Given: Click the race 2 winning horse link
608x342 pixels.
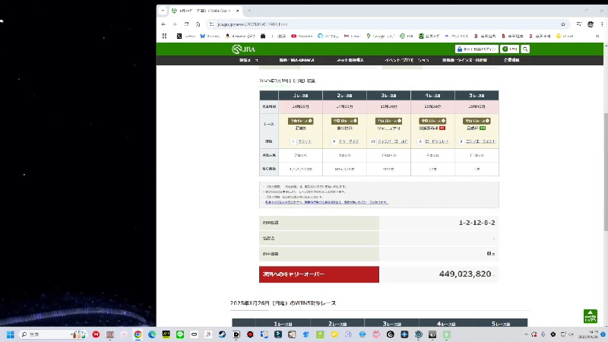Looking at the screenshot, I should (x=348, y=141).
